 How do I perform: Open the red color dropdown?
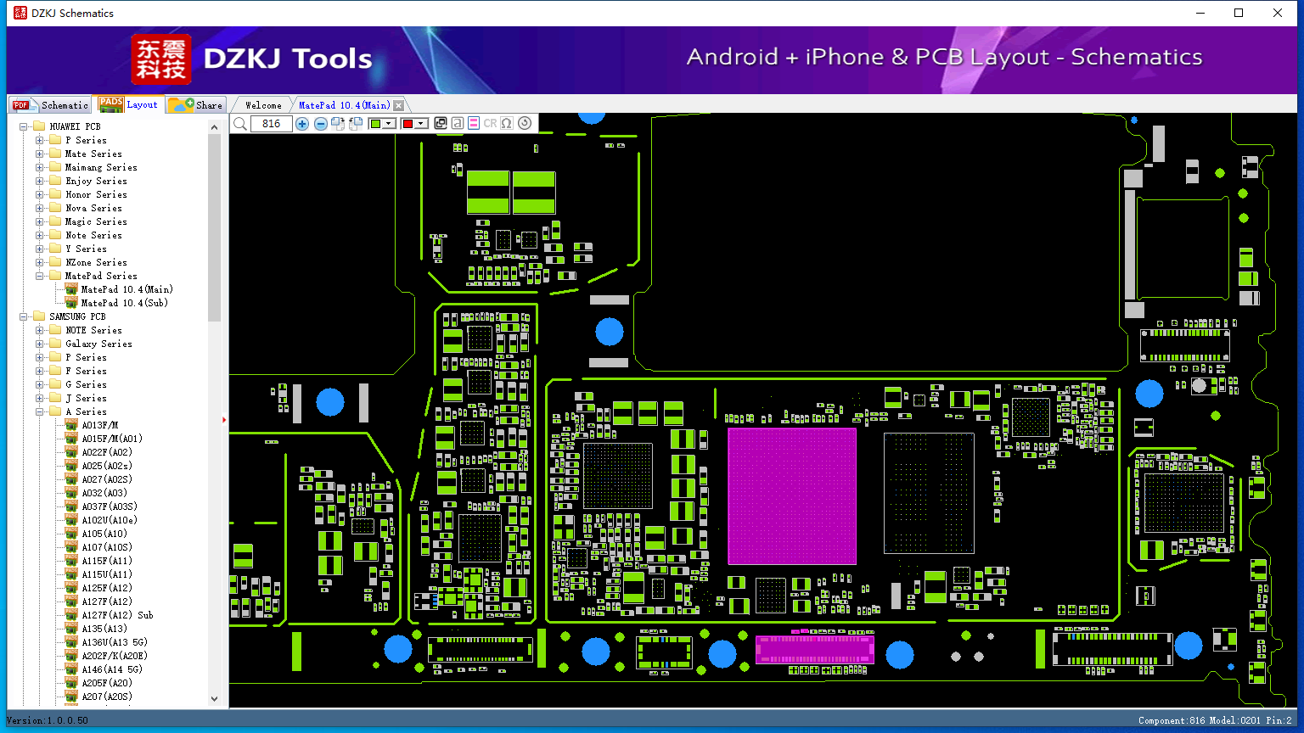421,124
